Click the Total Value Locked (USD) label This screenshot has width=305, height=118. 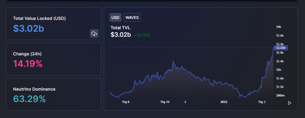click(40, 18)
